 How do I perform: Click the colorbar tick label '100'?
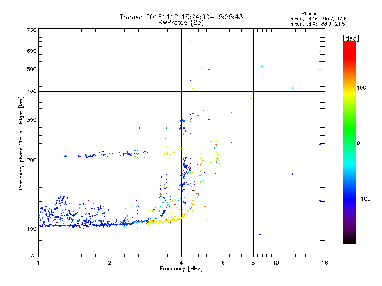(361, 88)
